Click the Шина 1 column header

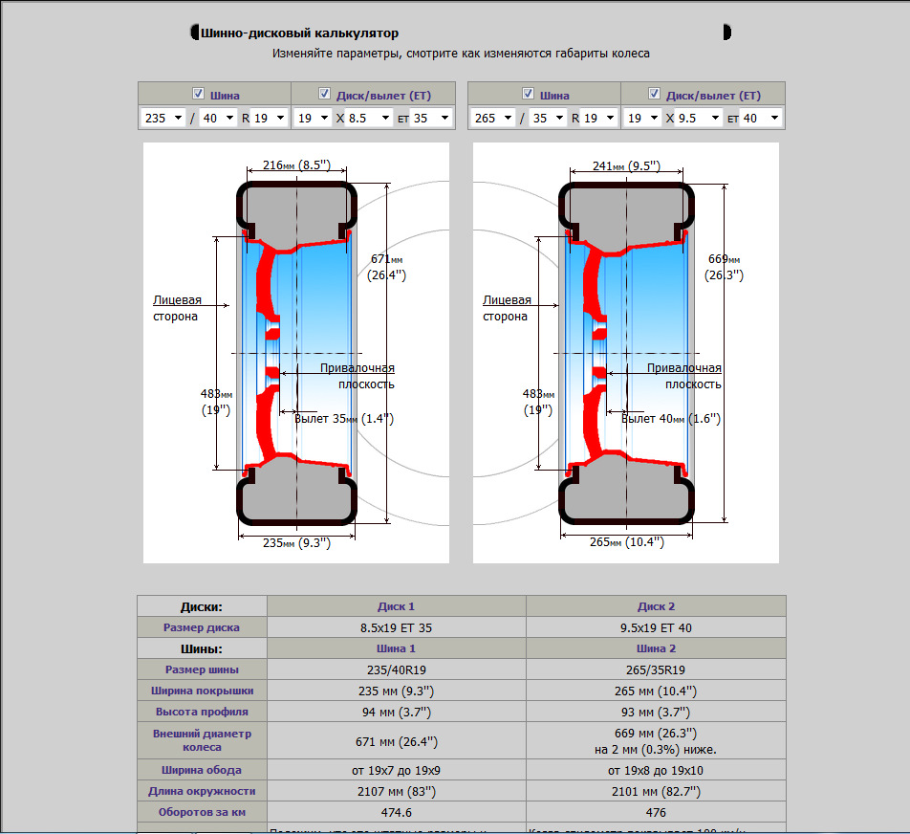point(397,648)
